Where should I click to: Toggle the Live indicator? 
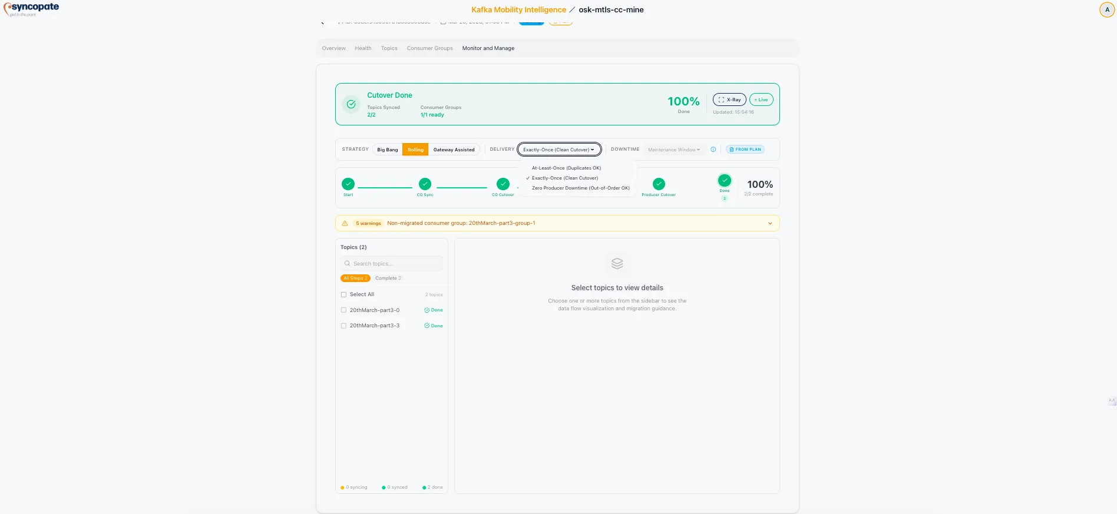(x=761, y=100)
